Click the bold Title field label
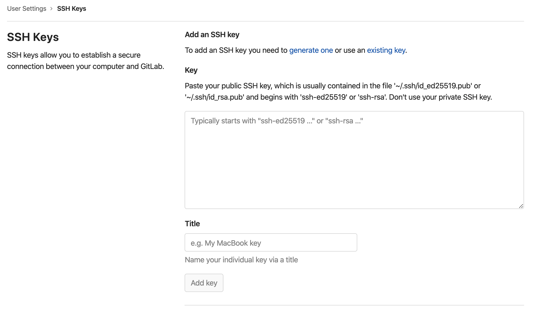The height and width of the screenshot is (313, 537). [x=192, y=224]
